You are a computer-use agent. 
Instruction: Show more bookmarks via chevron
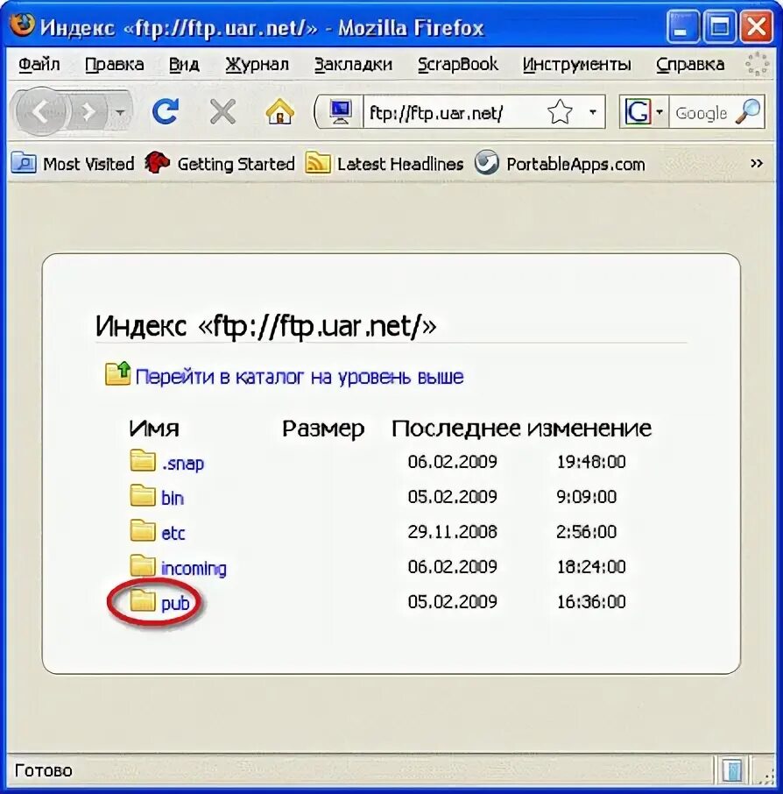(x=756, y=163)
